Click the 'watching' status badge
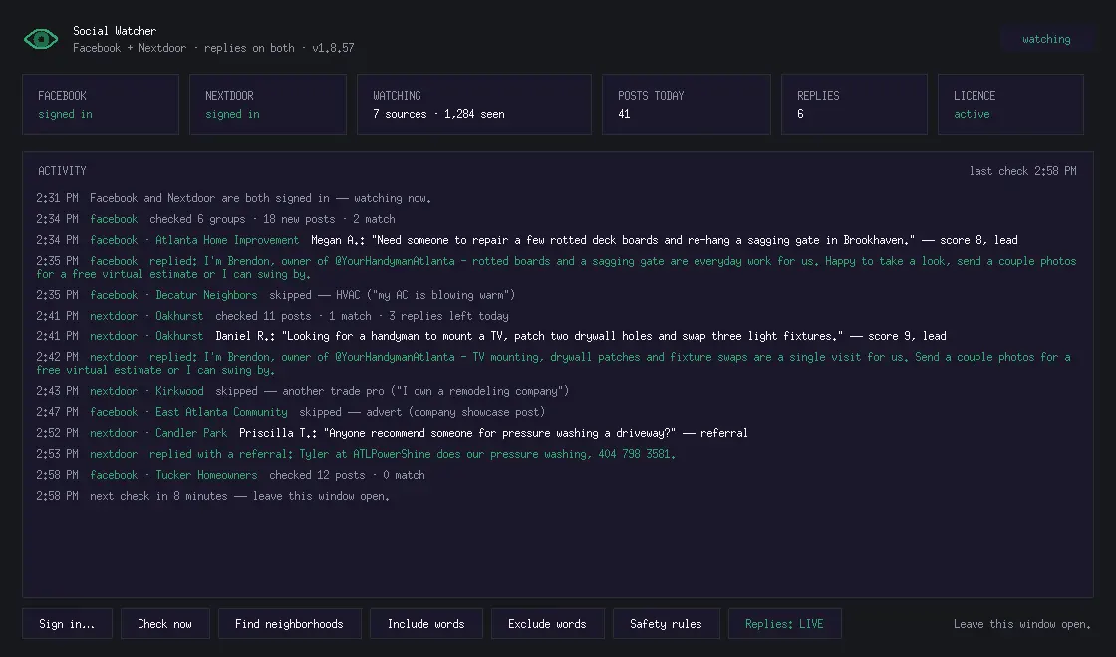This screenshot has height=657, width=1116. click(x=1046, y=39)
